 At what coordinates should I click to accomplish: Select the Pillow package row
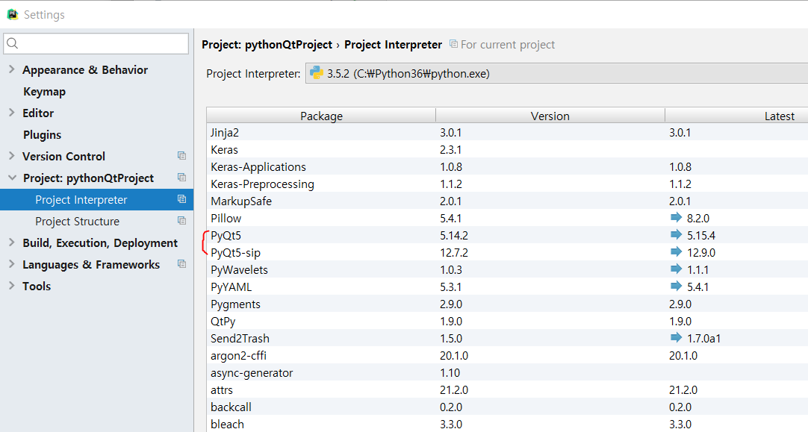click(507, 218)
